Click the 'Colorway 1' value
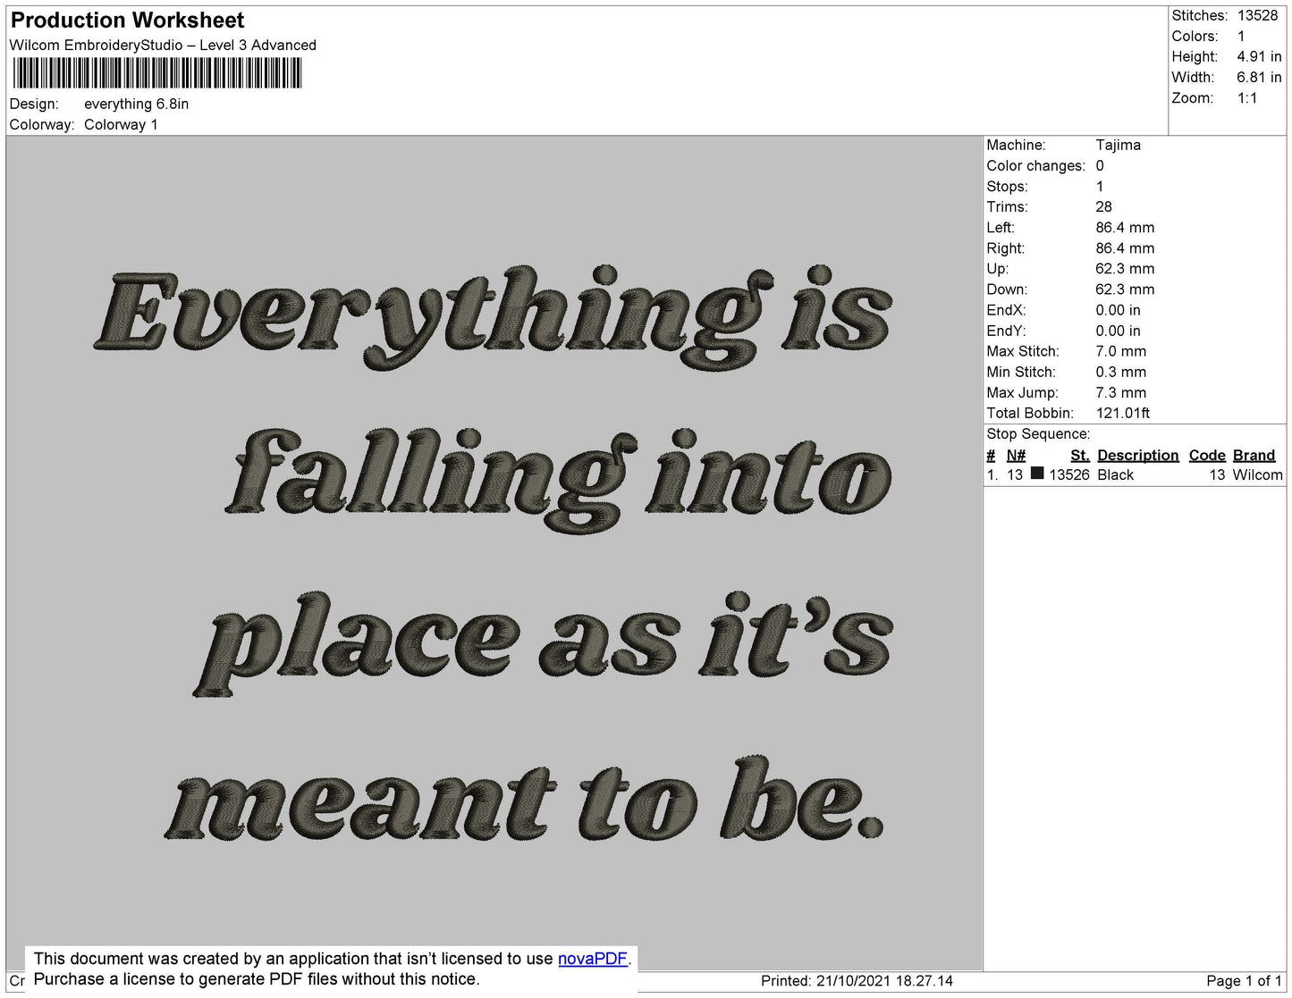The image size is (1292, 998). click(x=121, y=124)
